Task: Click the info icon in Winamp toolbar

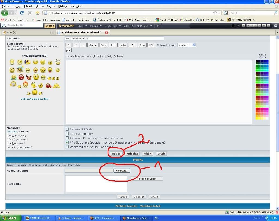Action: point(233,26)
